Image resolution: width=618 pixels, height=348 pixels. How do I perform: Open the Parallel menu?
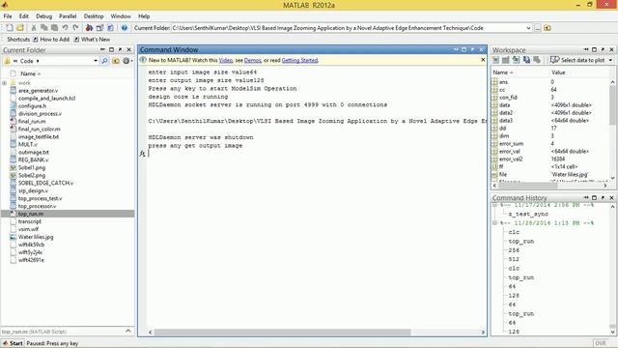[68, 16]
